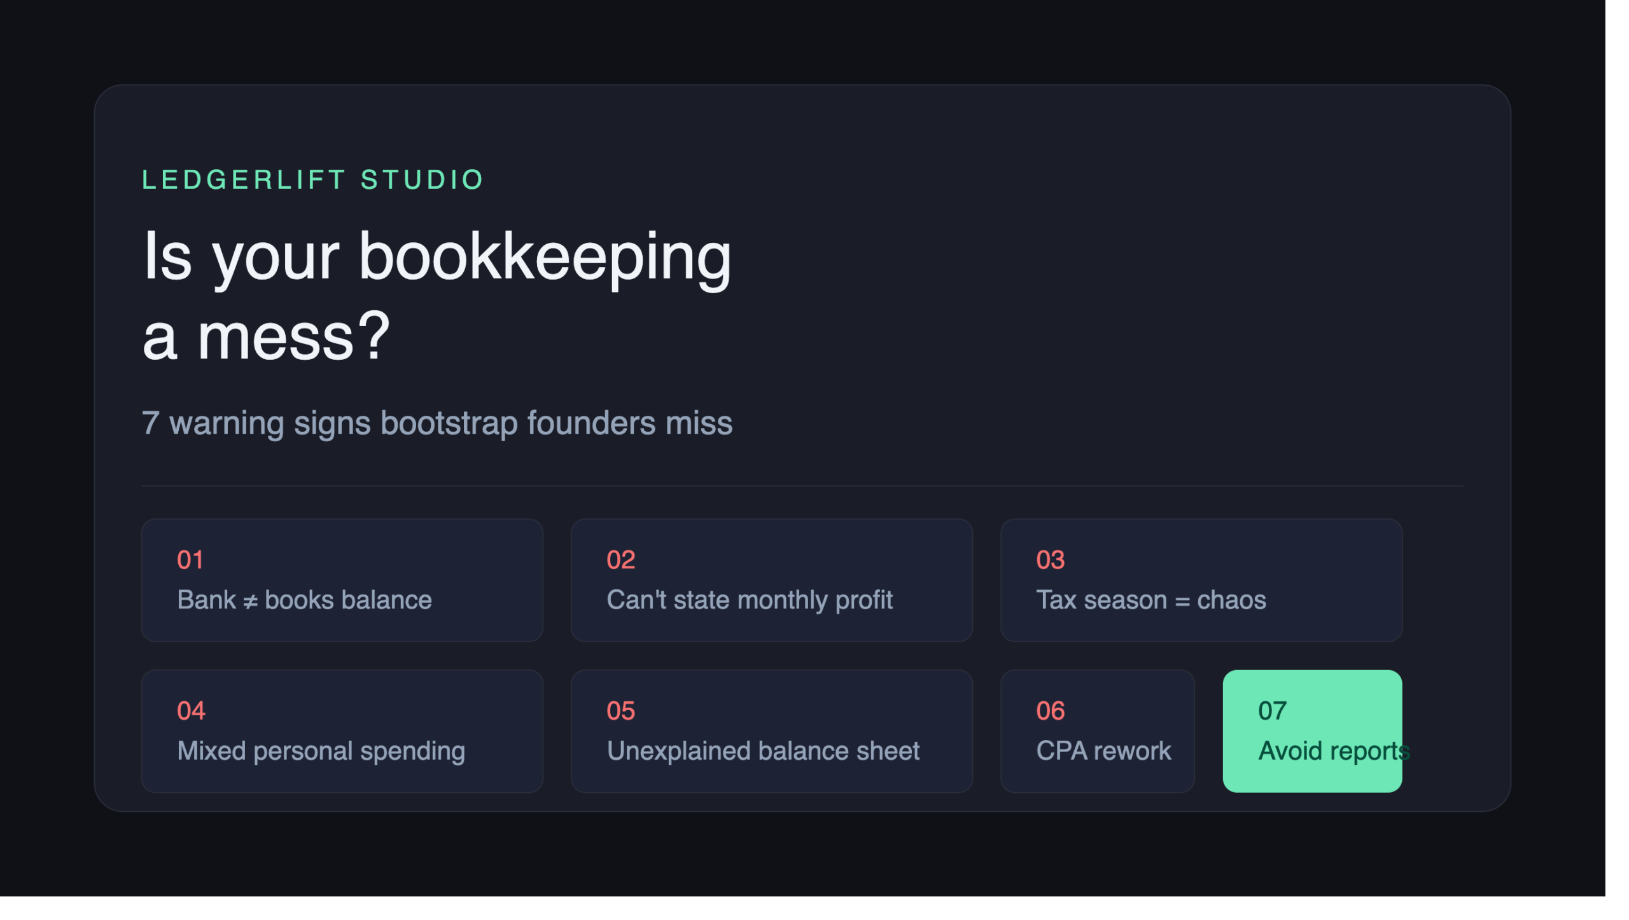Open card 03 Tax season = chaos

[1201, 580]
